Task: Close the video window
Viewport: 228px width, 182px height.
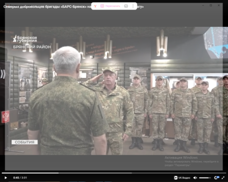Action: tap(219, 5)
